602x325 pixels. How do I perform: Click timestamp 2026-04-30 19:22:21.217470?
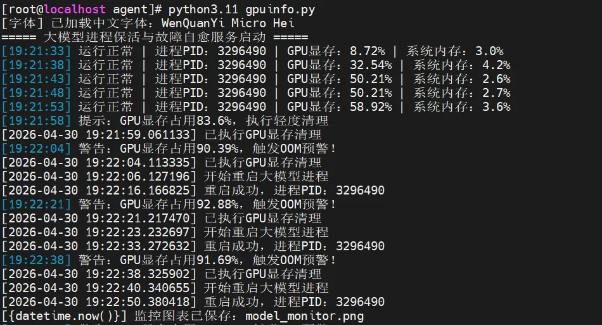(x=99, y=218)
